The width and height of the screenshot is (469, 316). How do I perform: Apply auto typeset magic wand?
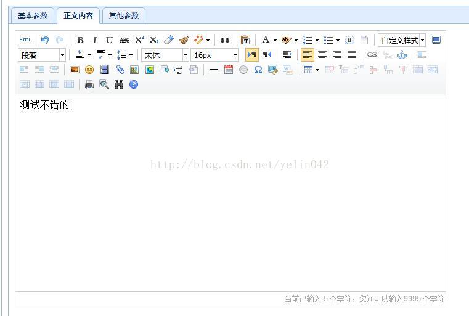(198, 40)
